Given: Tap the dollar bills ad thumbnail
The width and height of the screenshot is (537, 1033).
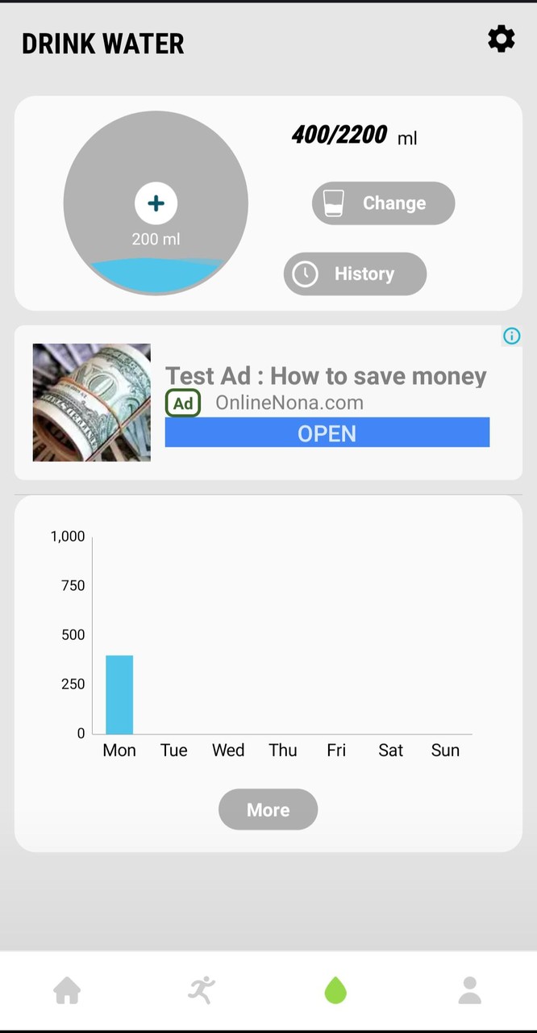Looking at the screenshot, I should pyautogui.click(x=91, y=403).
